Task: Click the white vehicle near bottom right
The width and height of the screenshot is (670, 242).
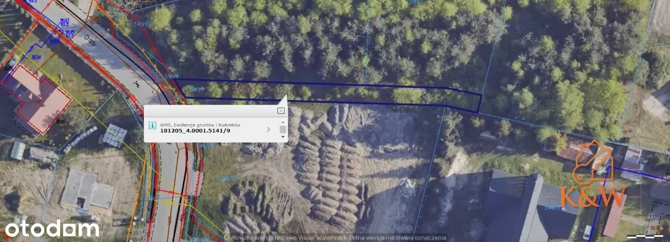Action: coord(587,232)
